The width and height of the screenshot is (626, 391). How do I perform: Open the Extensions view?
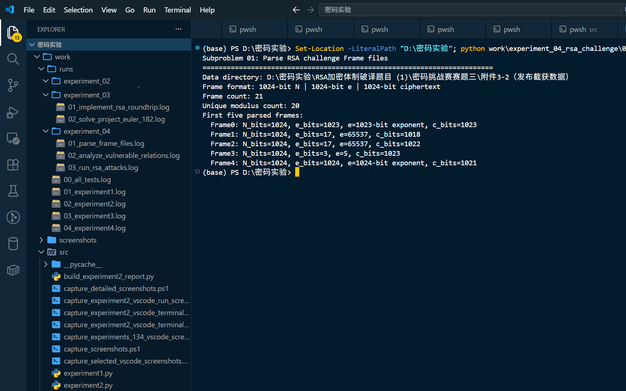click(x=13, y=165)
